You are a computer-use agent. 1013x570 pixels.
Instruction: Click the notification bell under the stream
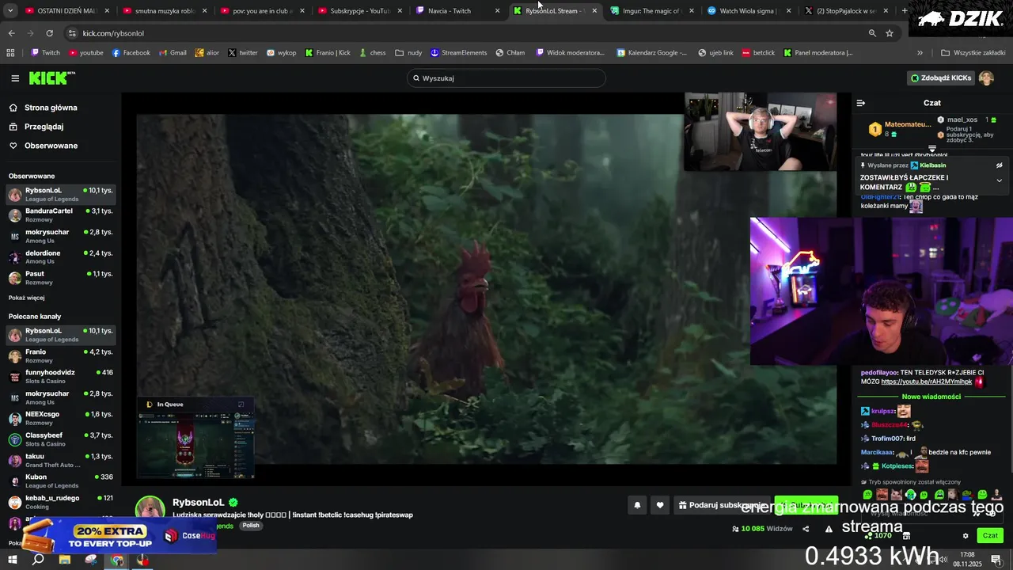(637, 505)
